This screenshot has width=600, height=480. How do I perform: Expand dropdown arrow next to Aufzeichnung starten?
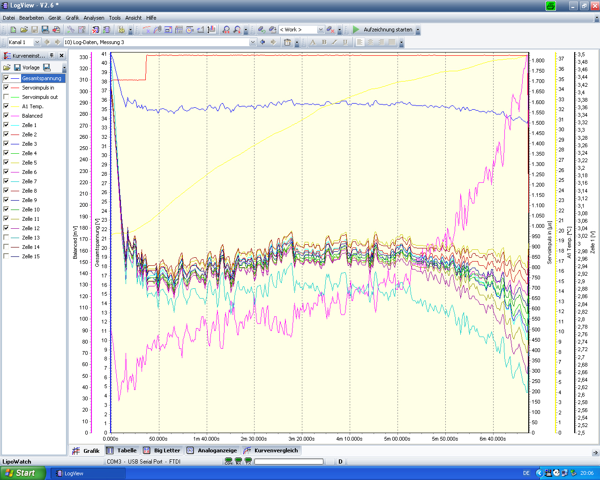(x=418, y=30)
